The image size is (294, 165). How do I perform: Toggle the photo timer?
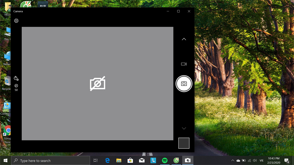(x=16, y=78)
